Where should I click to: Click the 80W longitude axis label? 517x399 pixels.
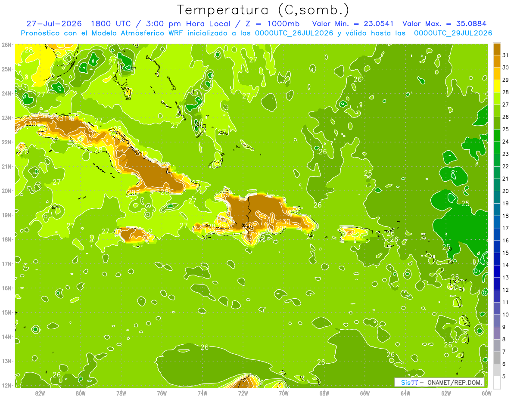[x=81, y=393]
